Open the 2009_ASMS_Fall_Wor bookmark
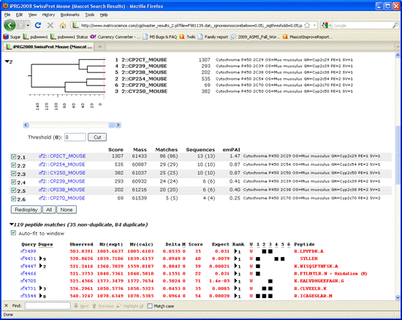402x320 pixels. coord(255,37)
